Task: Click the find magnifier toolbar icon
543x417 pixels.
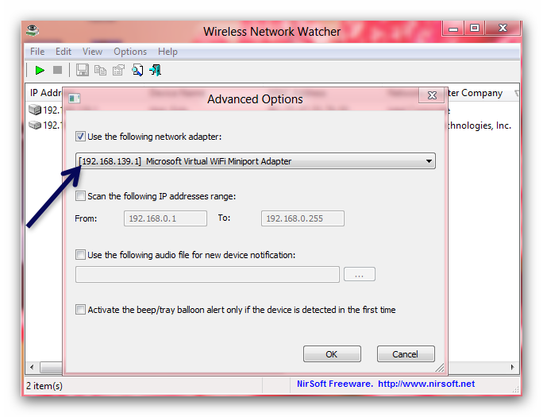Action: point(137,71)
